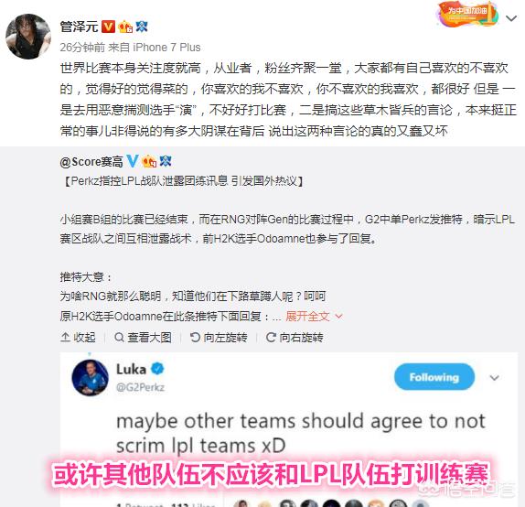
Task: Rotate the image right with 向右旋转
Action: [x=295, y=337]
